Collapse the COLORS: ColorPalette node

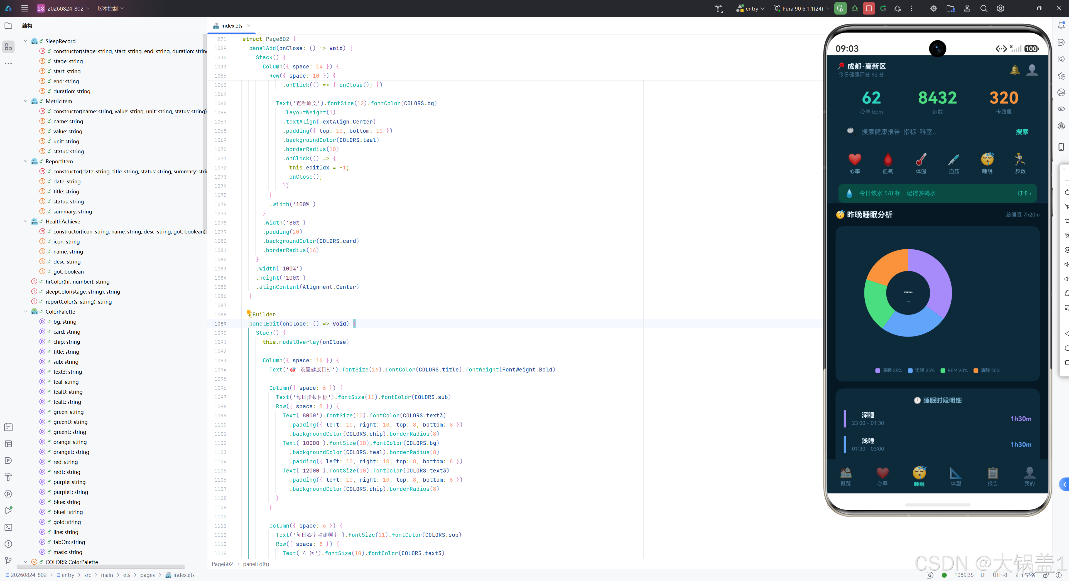pyautogui.click(x=26, y=562)
